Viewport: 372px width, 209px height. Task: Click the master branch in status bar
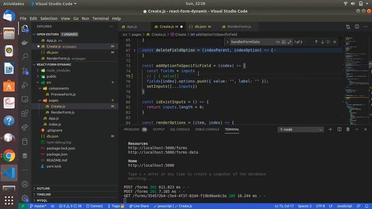(38, 206)
